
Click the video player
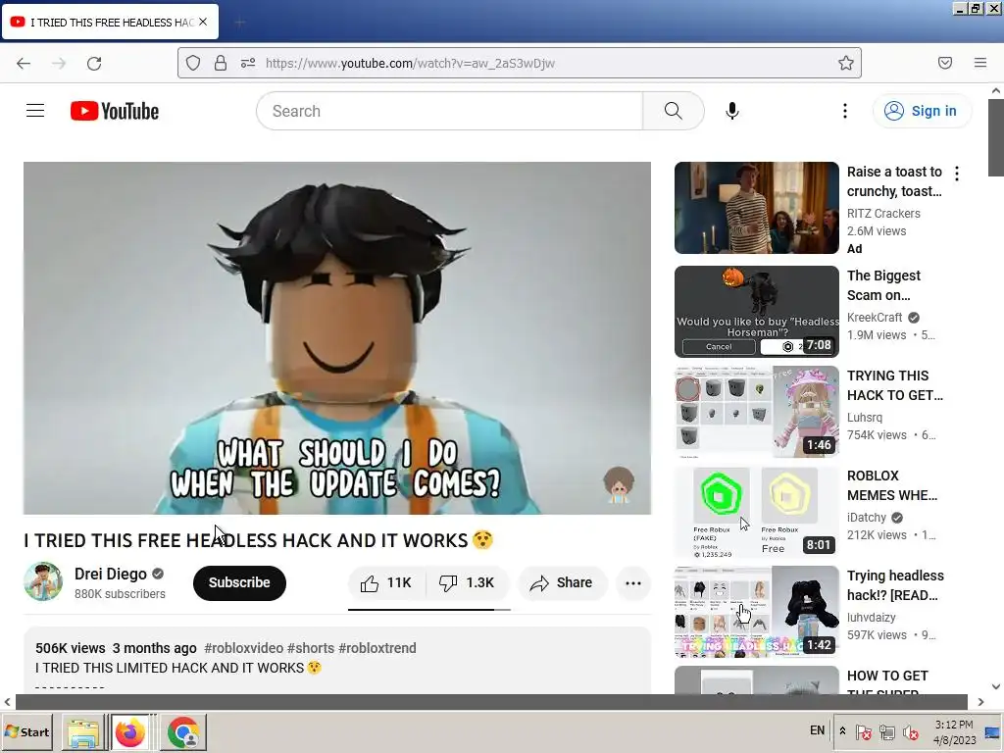(337, 338)
